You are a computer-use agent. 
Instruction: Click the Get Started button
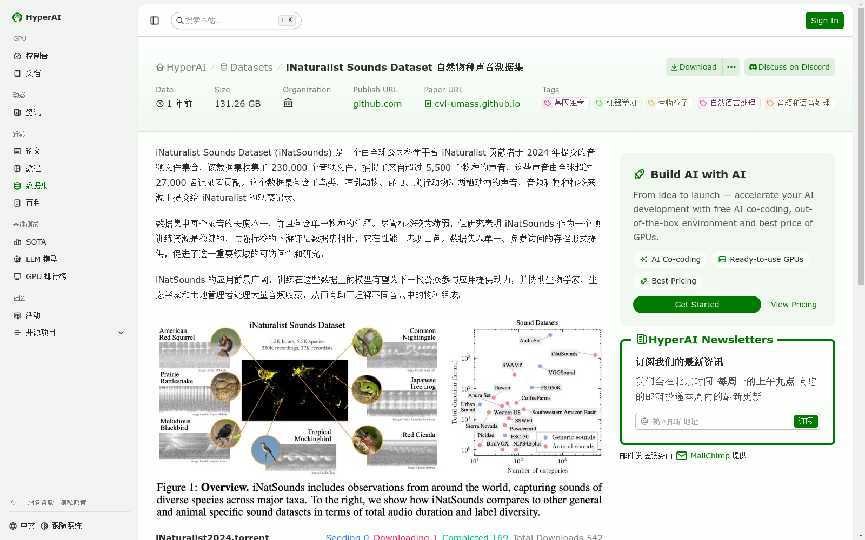click(x=697, y=305)
